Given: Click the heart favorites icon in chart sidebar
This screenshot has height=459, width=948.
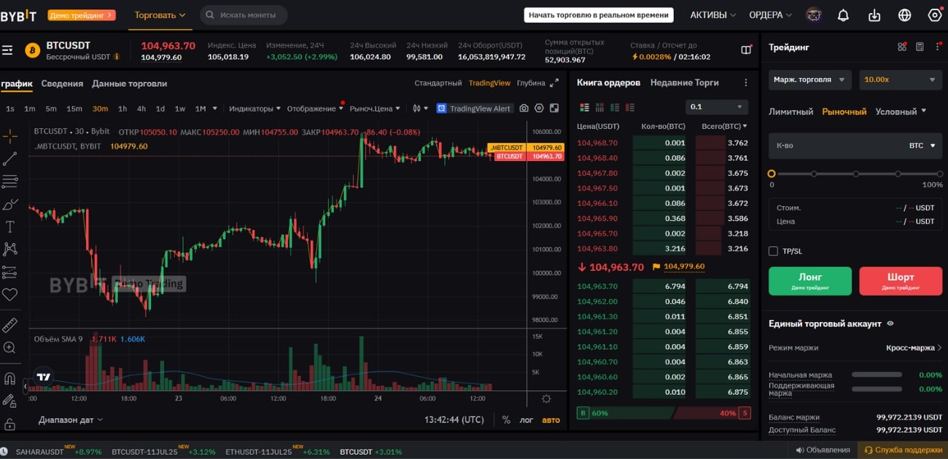Looking at the screenshot, I should [x=9, y=294].
